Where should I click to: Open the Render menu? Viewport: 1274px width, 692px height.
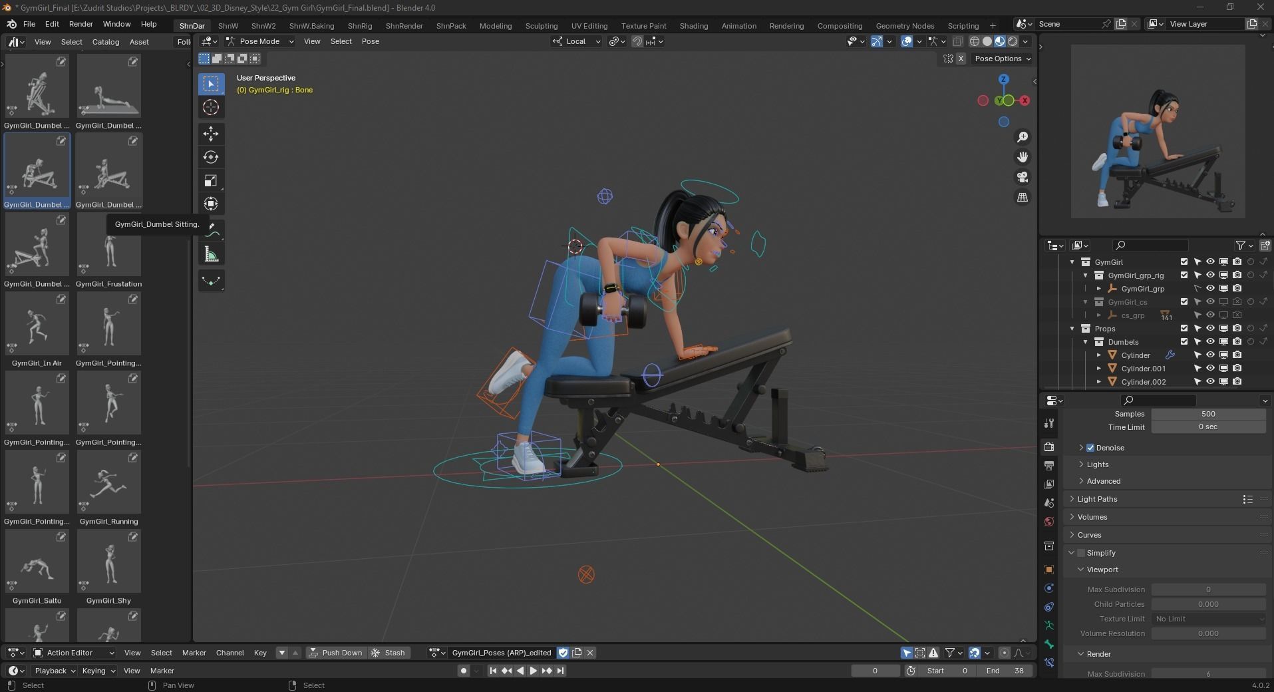coord(80,24)
